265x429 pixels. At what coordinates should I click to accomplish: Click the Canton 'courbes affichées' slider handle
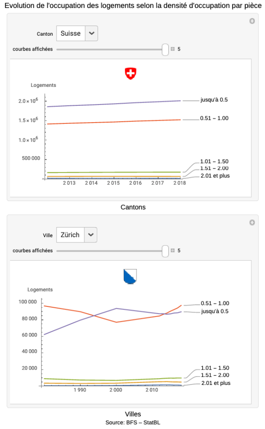click(x=165, y=49)
